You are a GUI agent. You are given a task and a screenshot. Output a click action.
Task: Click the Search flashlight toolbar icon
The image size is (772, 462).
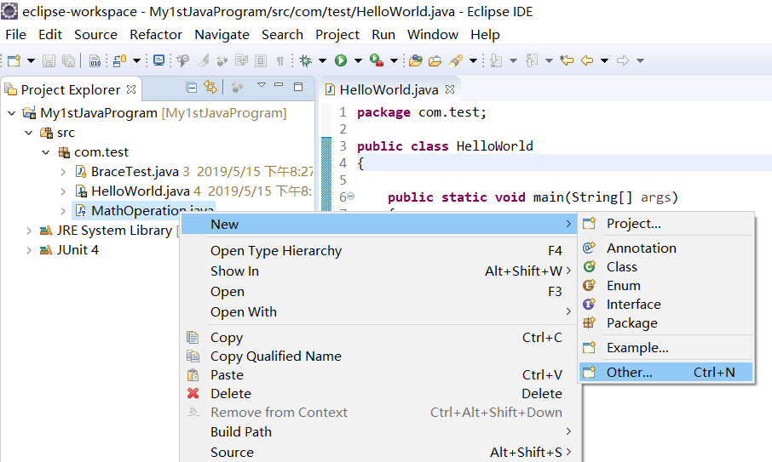click(456, 60)
